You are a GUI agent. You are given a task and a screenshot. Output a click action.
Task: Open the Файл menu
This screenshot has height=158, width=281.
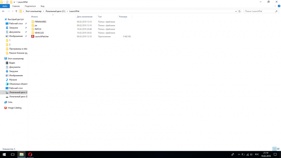click(x=5, y=6)
